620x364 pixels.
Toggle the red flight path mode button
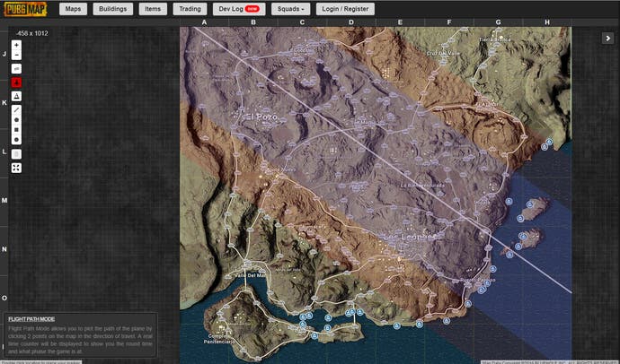click(x=16, y=82)
